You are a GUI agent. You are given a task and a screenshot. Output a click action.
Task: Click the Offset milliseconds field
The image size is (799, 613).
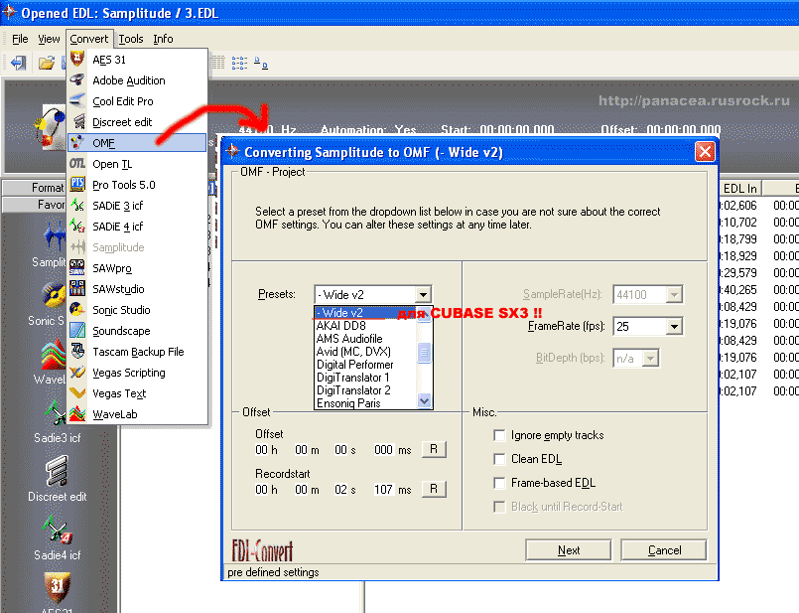pyautogui.click(x=383, y=450)
